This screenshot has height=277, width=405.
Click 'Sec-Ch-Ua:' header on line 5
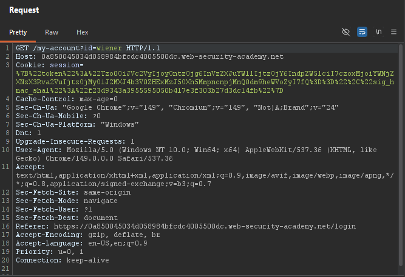36,107
